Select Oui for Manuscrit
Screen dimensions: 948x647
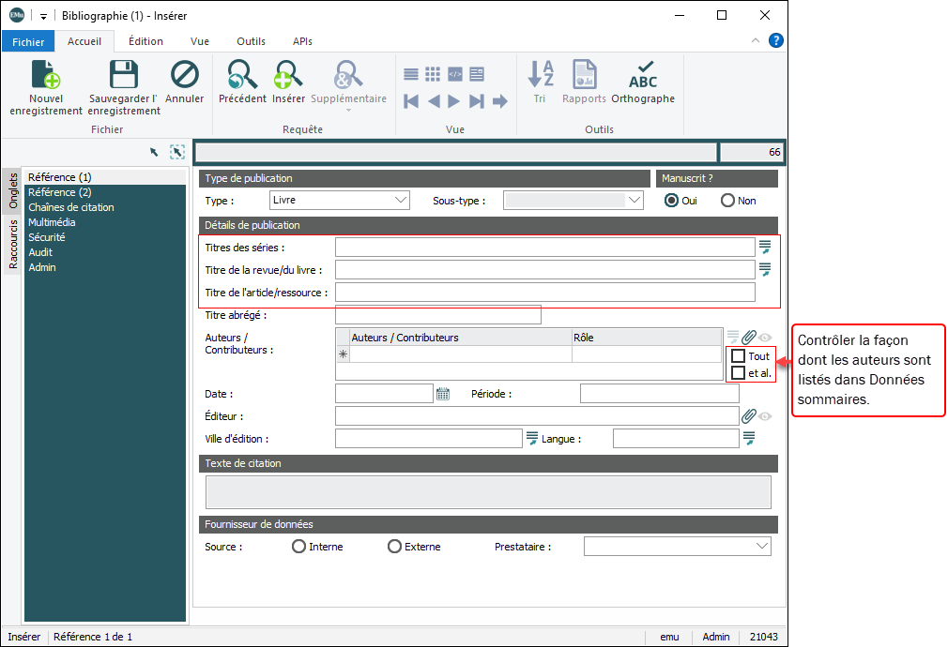tap(672, 201)
